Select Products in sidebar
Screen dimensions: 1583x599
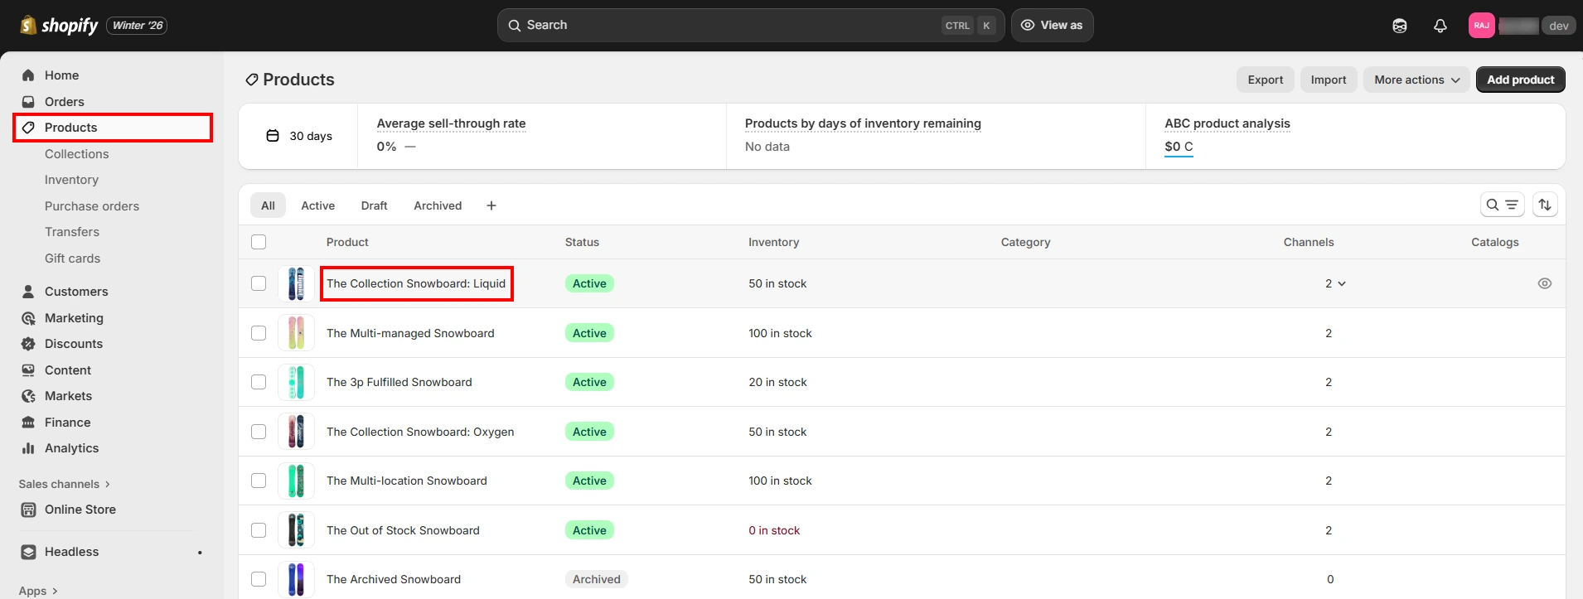tap(112, 128)
